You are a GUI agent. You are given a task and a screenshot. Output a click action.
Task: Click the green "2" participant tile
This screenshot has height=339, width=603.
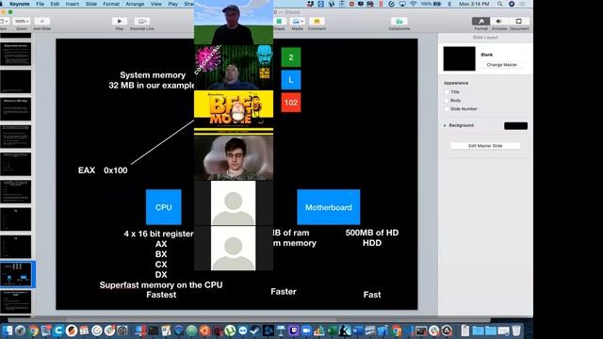click(291, 57)
